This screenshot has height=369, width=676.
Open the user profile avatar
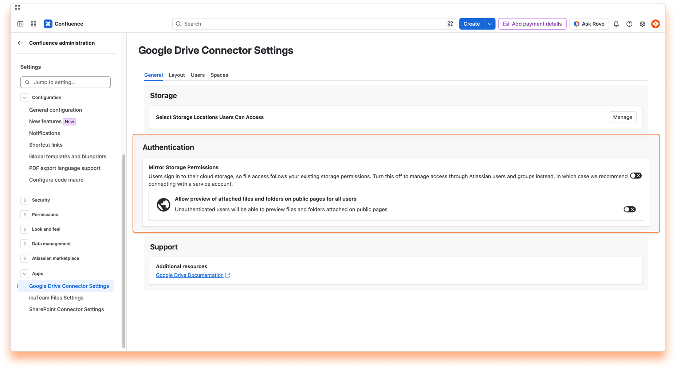coord(655,24)
